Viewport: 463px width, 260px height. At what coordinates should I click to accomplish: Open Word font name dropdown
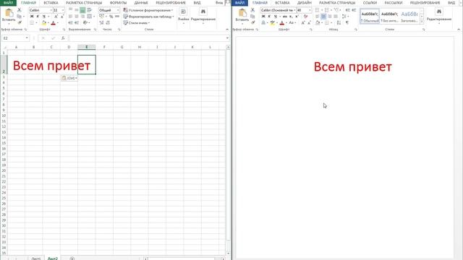(294, 10)
